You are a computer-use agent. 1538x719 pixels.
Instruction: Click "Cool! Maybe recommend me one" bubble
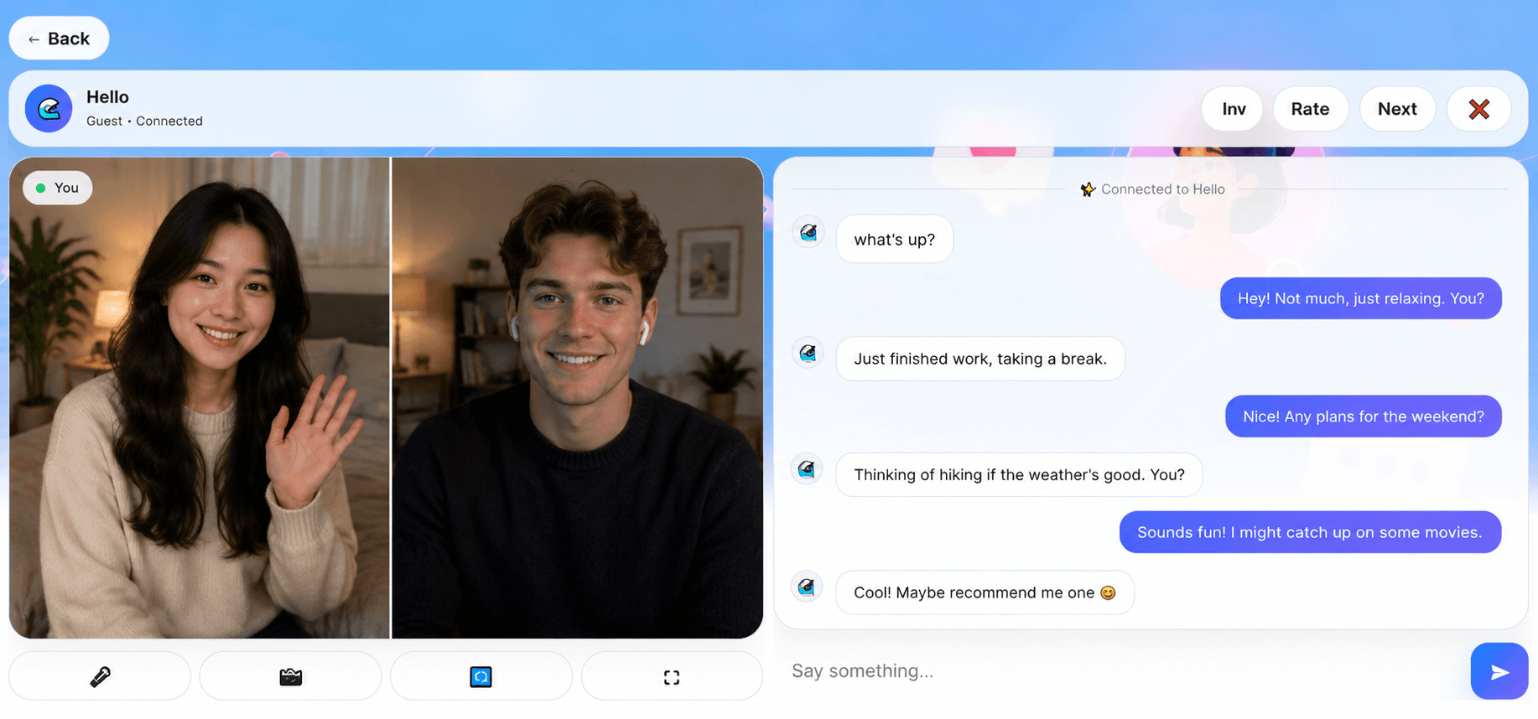click(x=985, y=592)
